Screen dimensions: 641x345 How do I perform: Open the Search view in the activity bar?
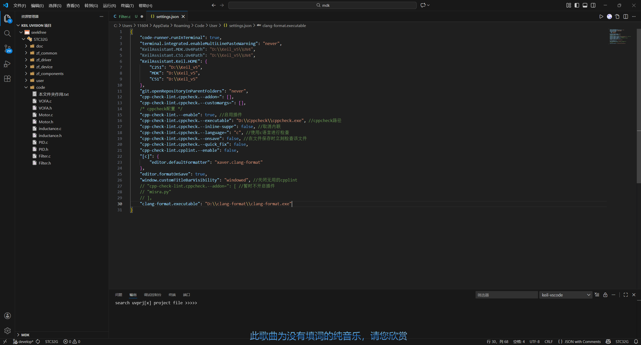pyautogui.click(x=8, y=33)
